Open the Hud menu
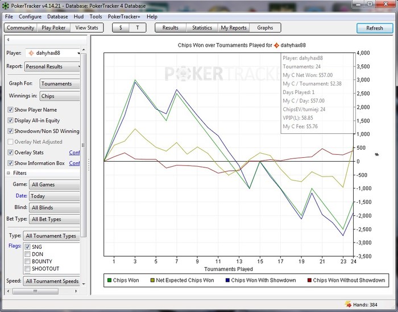This screenshot has width=398, height=312. tap(78, 17)
